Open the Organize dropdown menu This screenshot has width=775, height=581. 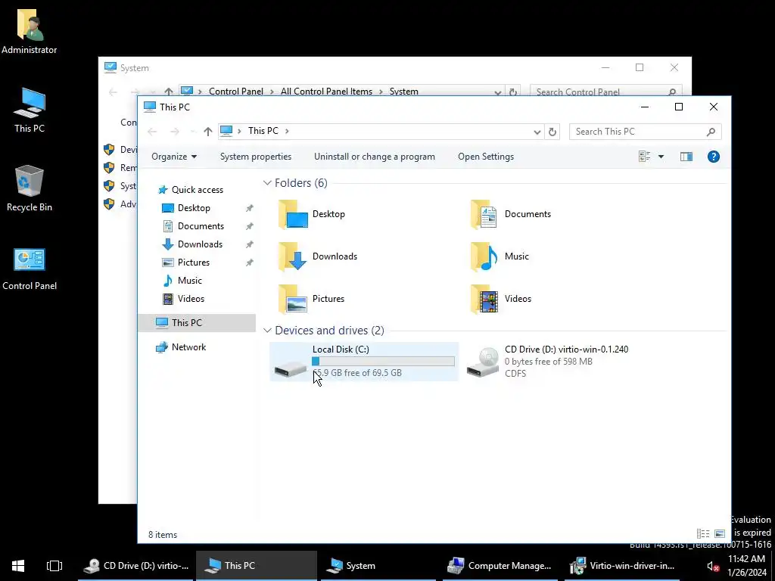click(174, 157)
